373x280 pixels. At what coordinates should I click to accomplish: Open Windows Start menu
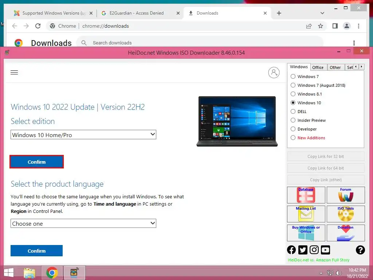point(9,273)
